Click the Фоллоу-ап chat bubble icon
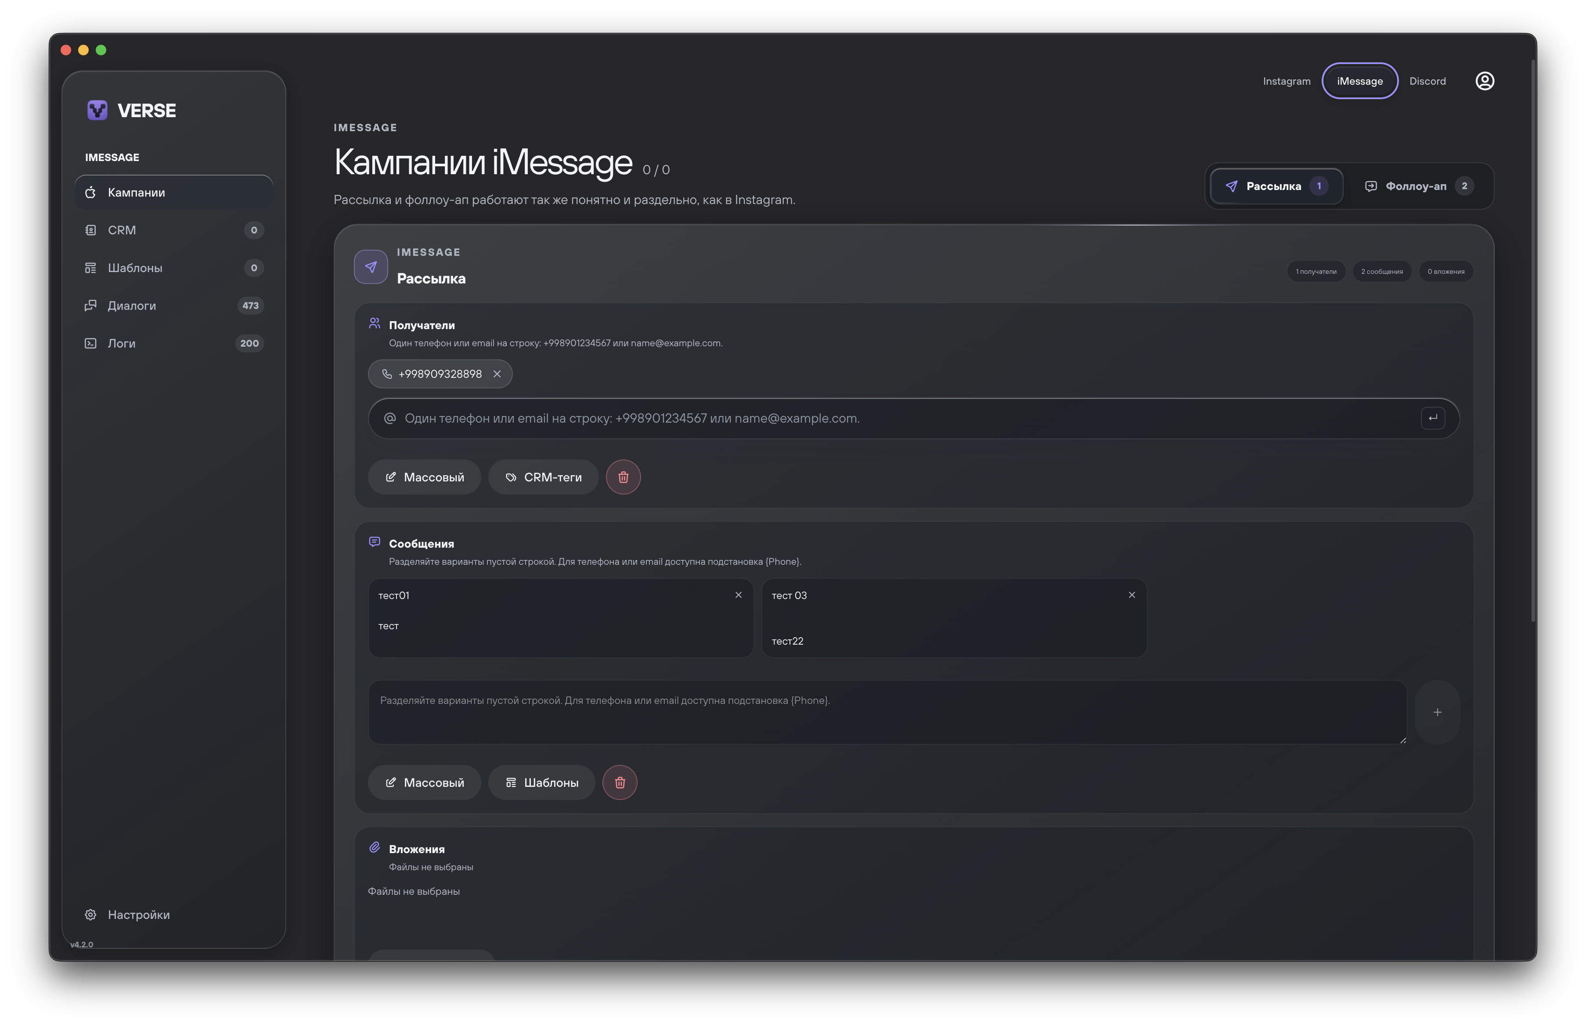Image resolution: width=1586 pixels, height=1026 pixels. [1370, 186]
